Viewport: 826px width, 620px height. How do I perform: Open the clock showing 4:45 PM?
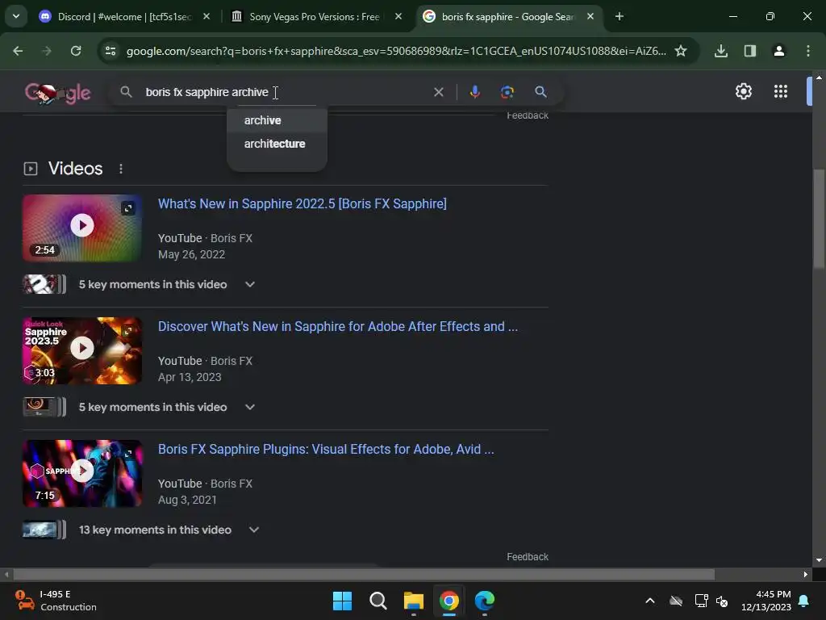pyautogui.click(x=766, y=601)
